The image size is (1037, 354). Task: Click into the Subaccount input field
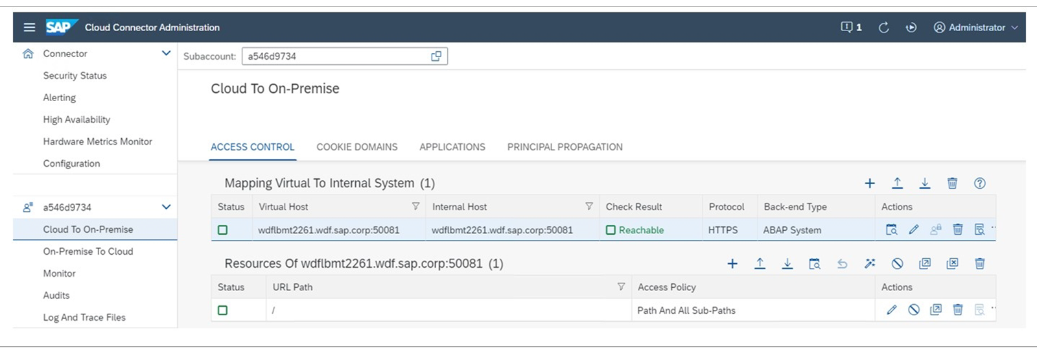[345, 56]
